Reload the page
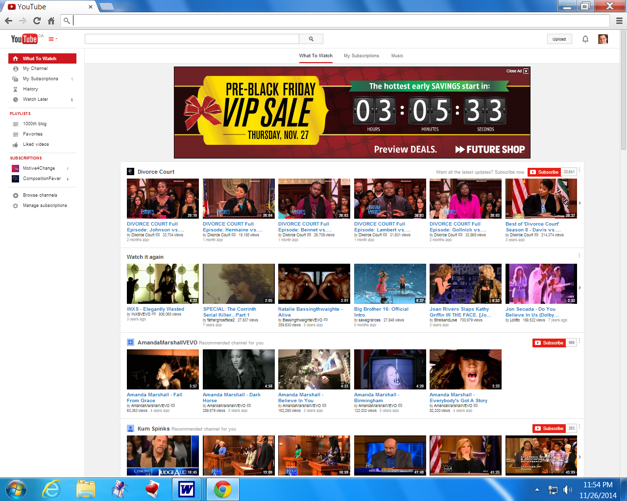Image resolution: width=627 pixels, height=501 pixels. pos(37,21)
